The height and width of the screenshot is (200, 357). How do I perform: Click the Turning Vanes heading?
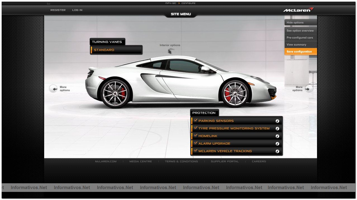(107, 42)
